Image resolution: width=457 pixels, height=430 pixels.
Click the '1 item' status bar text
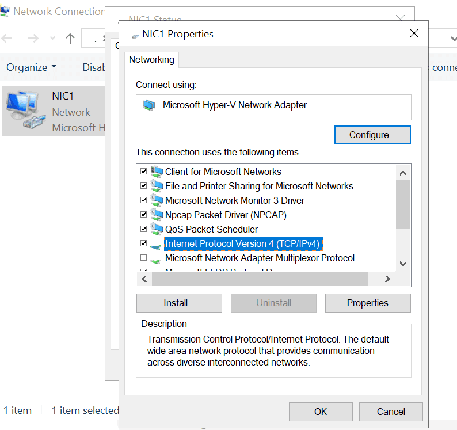click(17, 410)
